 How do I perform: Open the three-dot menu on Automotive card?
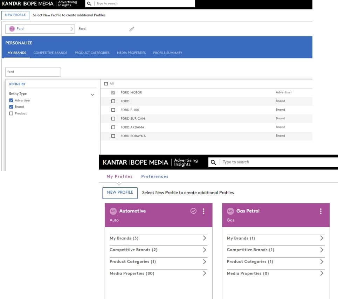[203, 211]
